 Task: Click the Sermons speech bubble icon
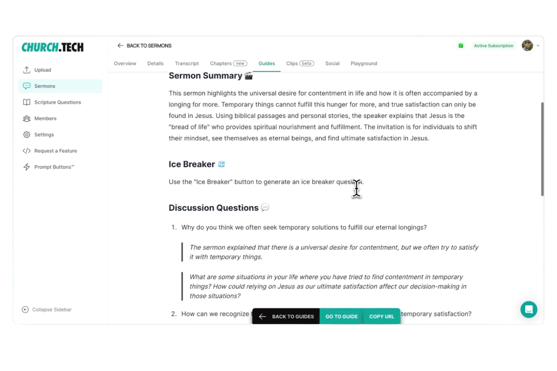(x=26, y=86)
